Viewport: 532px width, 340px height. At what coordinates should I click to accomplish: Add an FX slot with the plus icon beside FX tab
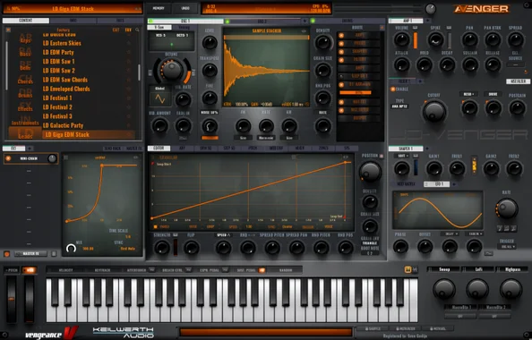[30, 149]
